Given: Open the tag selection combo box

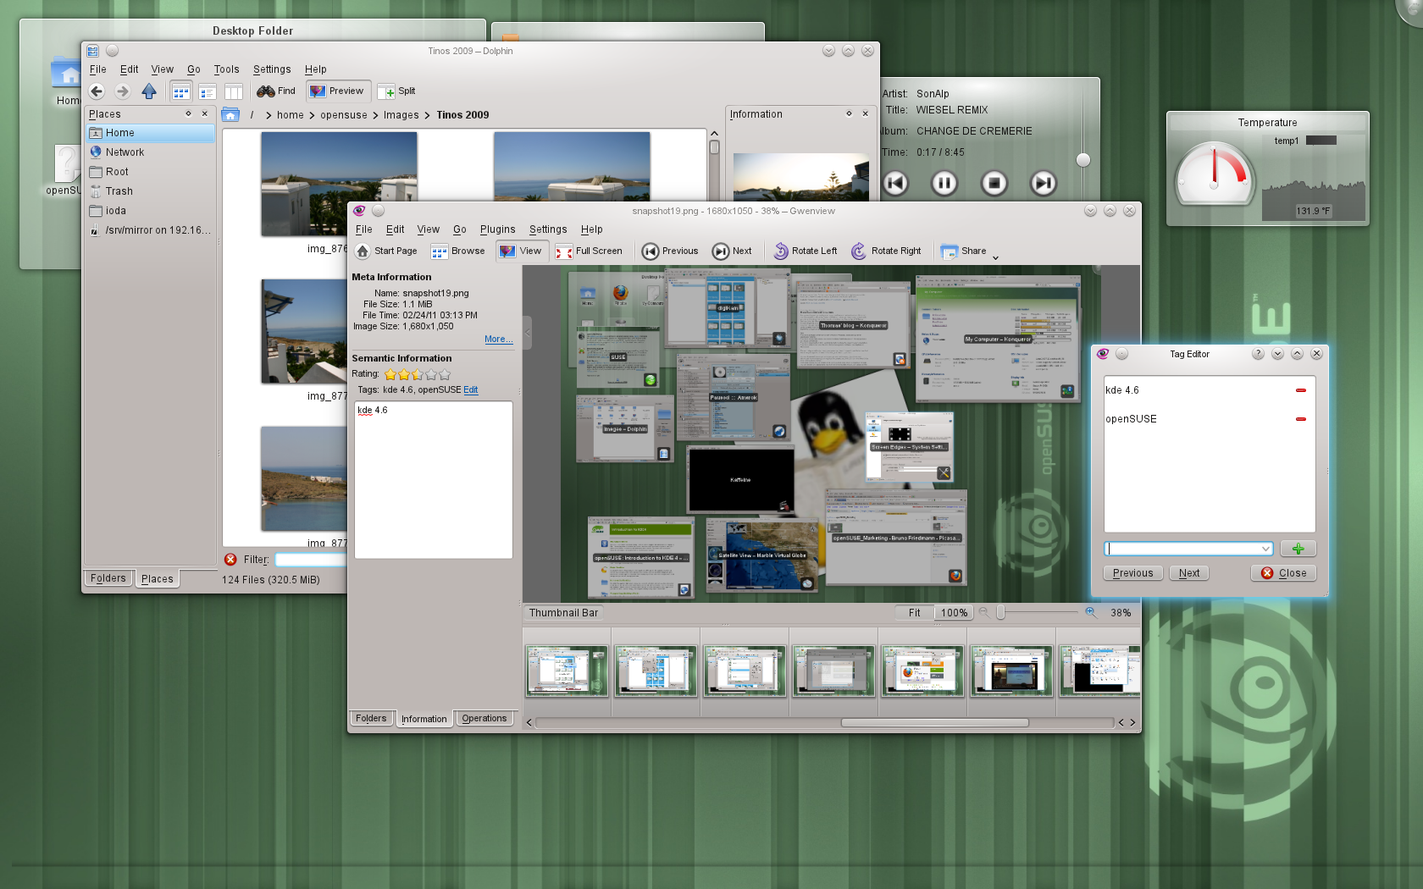Looking at the screenshot, I should 1188,549.
